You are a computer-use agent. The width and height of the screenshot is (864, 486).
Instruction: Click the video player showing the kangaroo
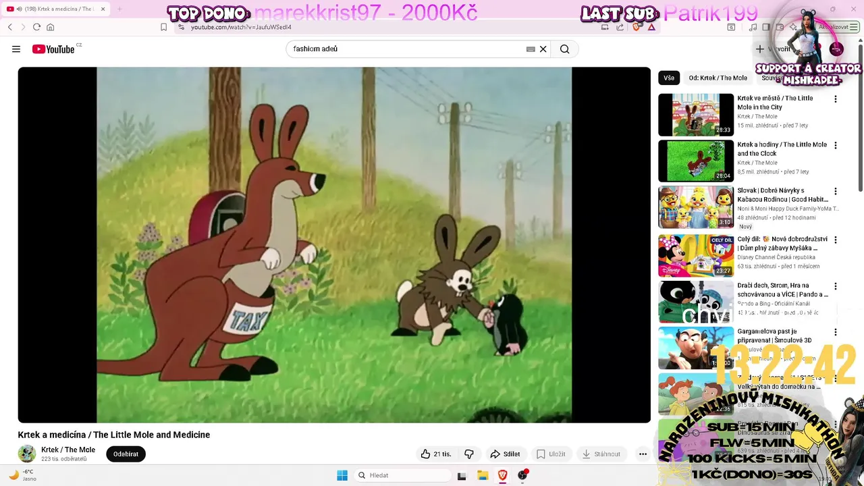[x=334, y=245]
